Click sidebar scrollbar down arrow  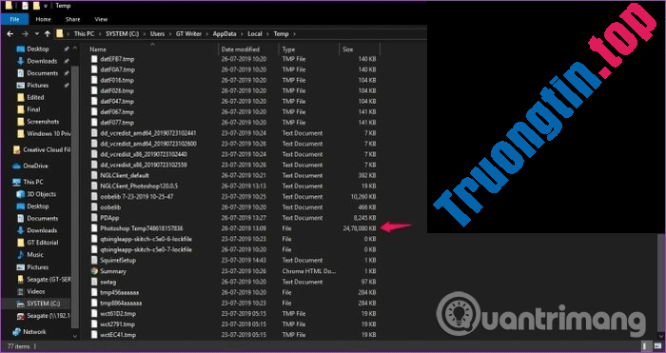pyautogui.click(x=75, y=336)
